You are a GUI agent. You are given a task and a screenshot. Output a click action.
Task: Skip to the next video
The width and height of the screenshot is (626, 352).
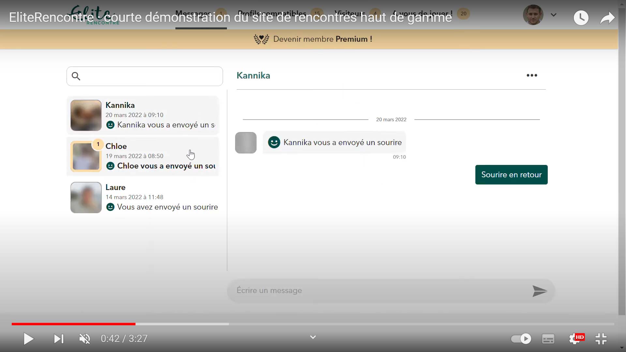(59, 339)
